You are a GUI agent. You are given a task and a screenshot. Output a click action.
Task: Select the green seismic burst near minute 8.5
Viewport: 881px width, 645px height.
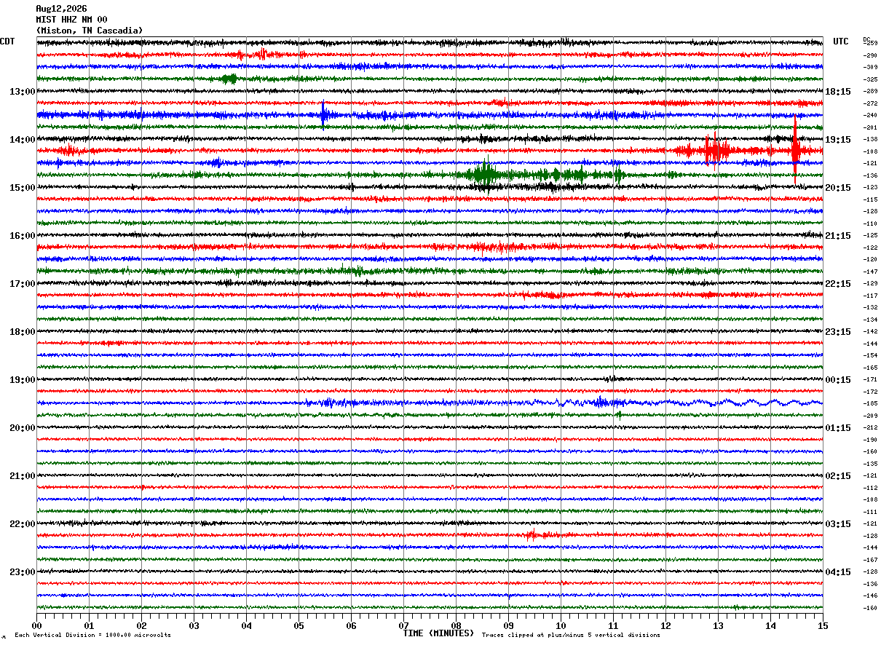[483, 175]
